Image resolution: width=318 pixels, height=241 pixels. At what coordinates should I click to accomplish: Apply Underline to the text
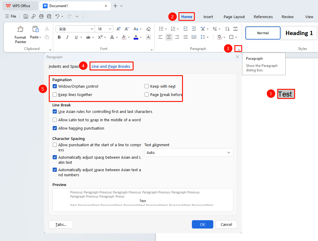point(76,37)
